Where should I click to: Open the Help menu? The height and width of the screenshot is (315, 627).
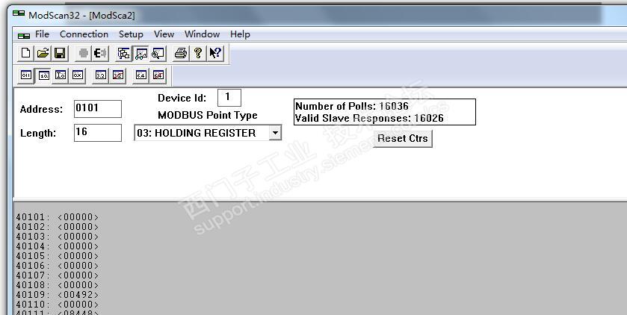[240, 34]
